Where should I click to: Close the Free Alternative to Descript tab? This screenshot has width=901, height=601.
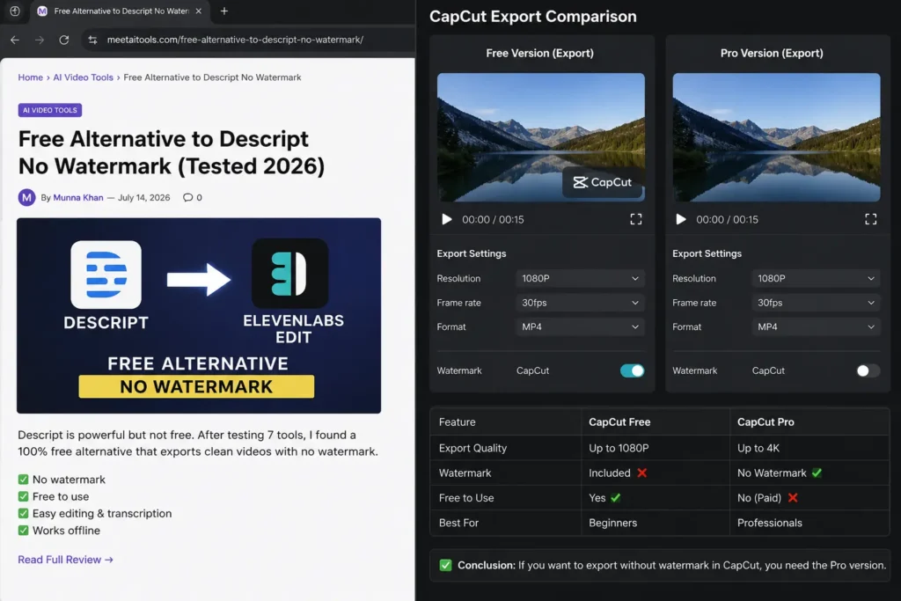click(x=198, y=11)
